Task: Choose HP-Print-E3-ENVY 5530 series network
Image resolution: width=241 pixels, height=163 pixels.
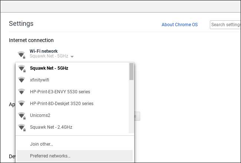Action: [60, 92]
